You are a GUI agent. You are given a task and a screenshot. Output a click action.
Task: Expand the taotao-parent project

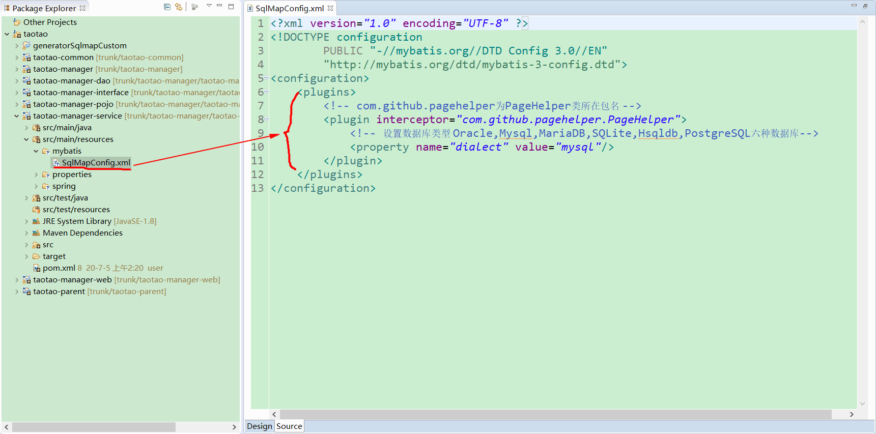[x=16, y=292]
